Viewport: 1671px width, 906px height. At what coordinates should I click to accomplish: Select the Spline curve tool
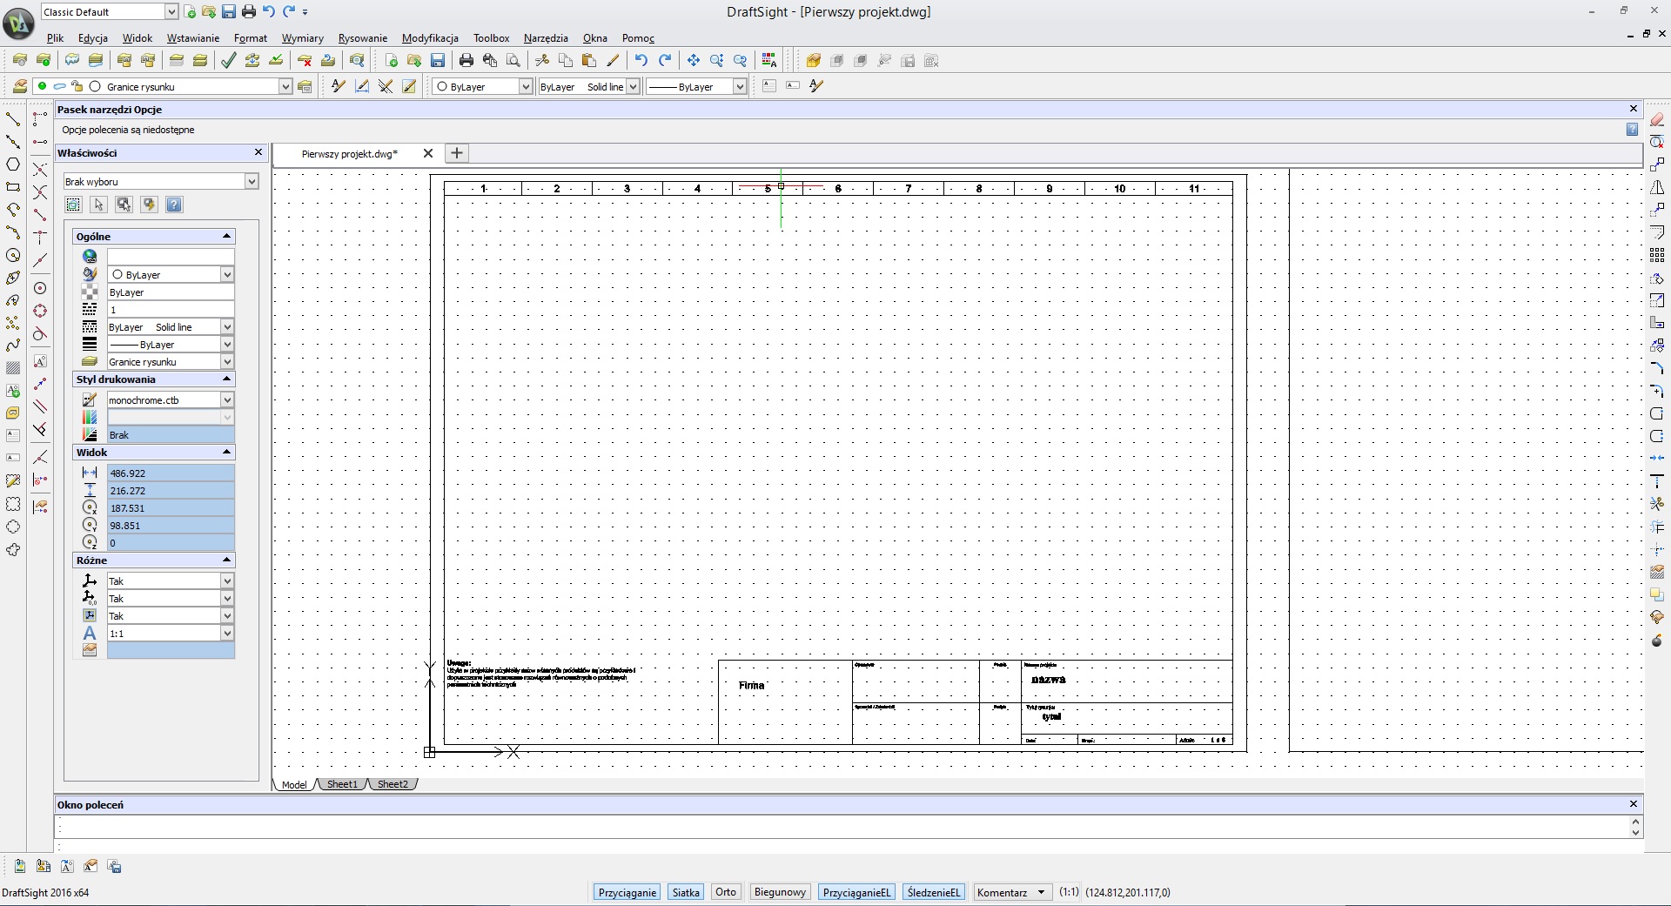coord(13,346)
